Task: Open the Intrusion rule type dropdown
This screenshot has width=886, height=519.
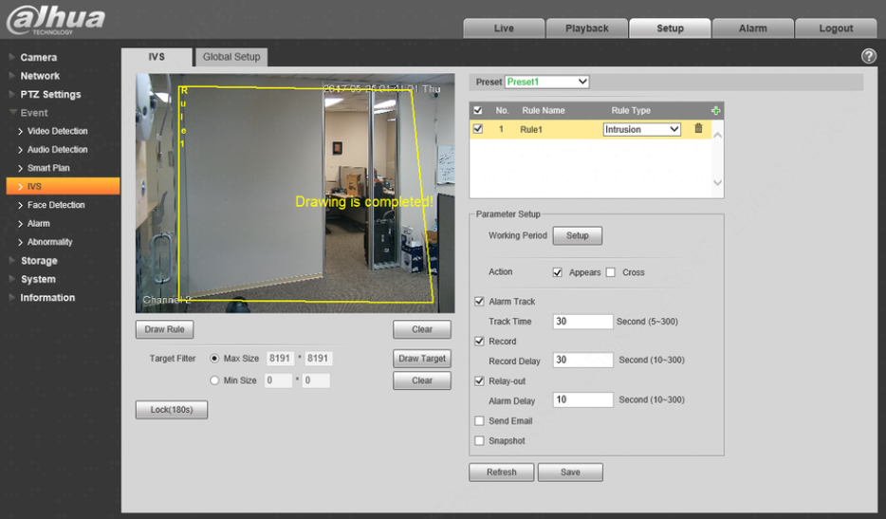Action: (x=641, y=129)
